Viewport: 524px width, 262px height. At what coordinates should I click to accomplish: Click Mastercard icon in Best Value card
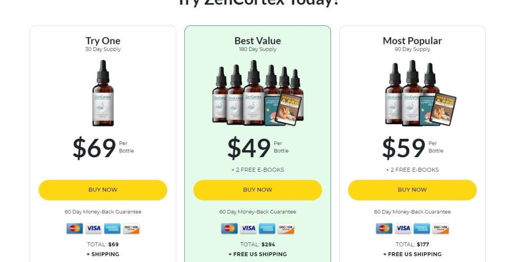tap(229, 228)
